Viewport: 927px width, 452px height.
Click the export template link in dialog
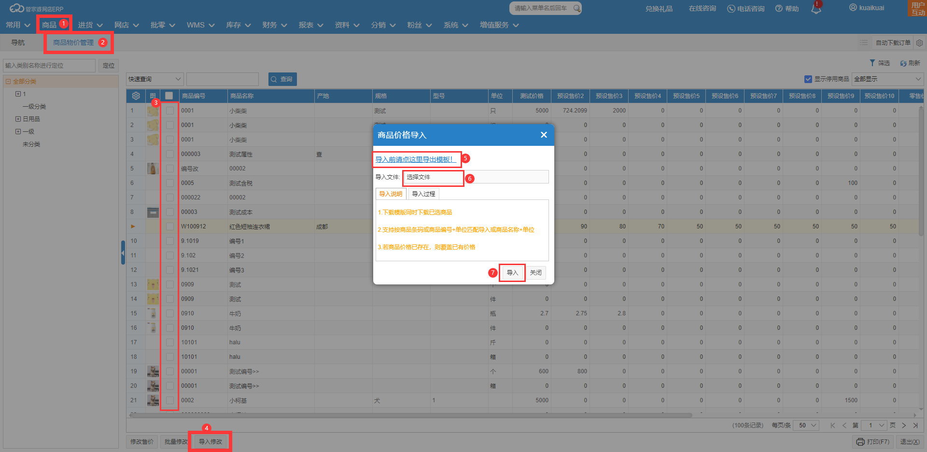[x=414, y=159]
